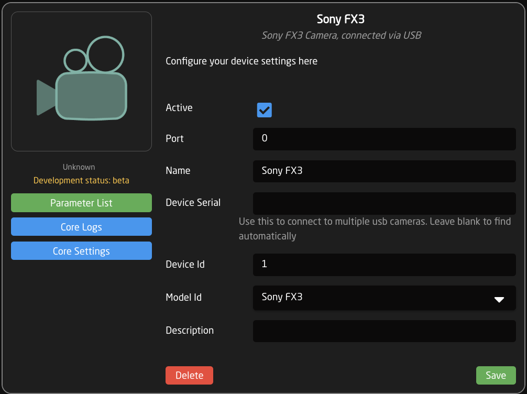The image size is (527, 394).
Task: Click the 'Name' label
Action: (178, 170)
